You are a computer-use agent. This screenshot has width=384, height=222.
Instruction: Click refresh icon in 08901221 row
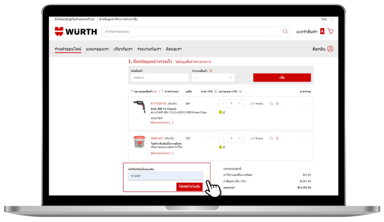[x=271, y=138]
